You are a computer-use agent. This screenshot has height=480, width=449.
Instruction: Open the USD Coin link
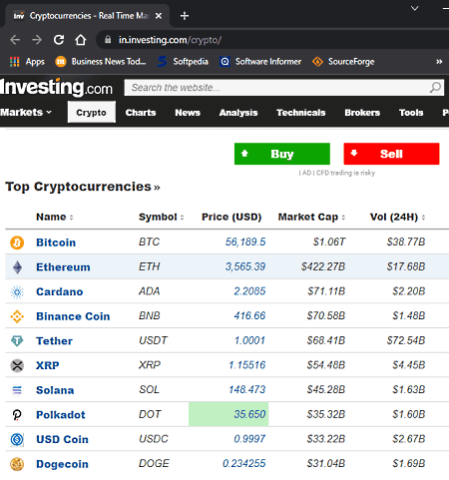62,439
